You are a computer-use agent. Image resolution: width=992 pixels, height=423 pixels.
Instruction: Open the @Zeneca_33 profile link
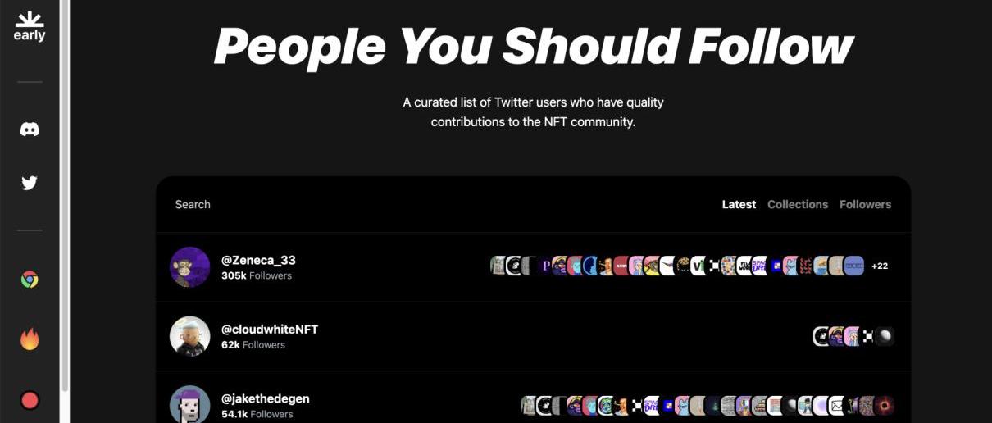(x=258, y=260)
